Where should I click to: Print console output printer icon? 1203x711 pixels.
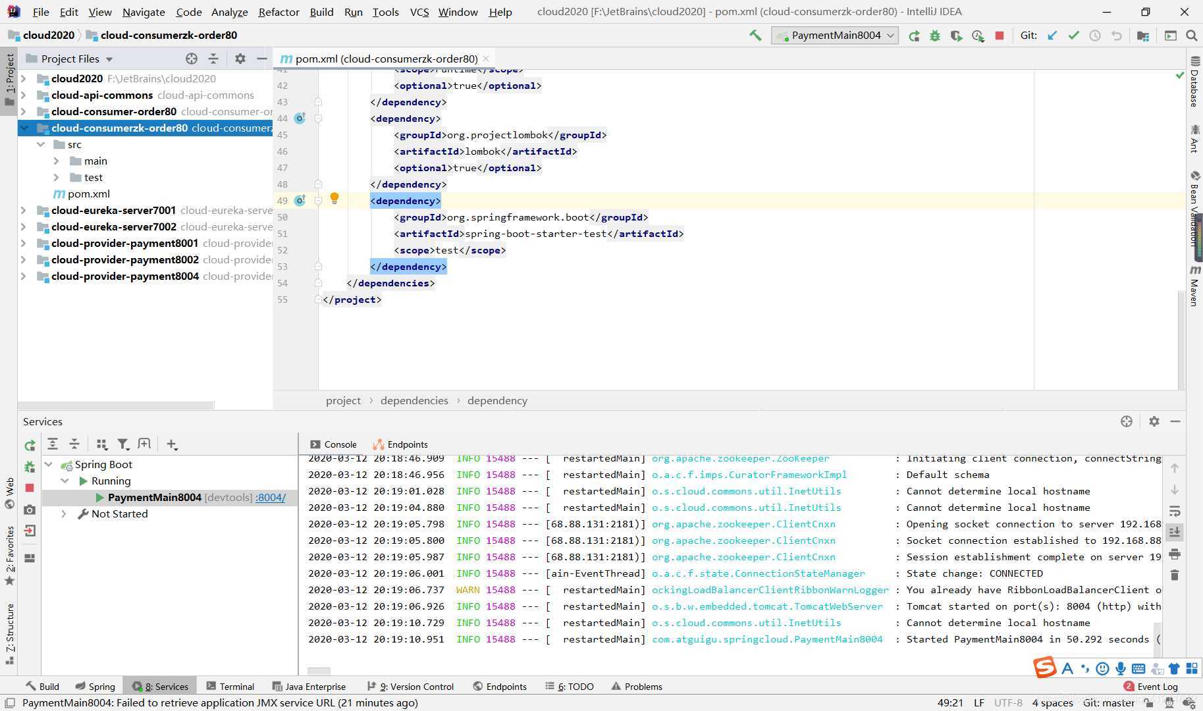[x=1175, y=554]
